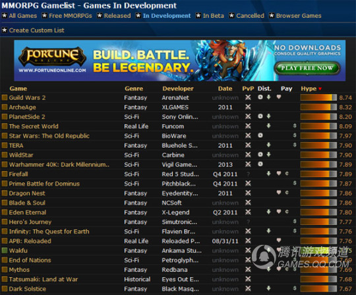
Task: Click the green icon beside Wakfu
Action: pyautogui.click(x=5, y=251)
